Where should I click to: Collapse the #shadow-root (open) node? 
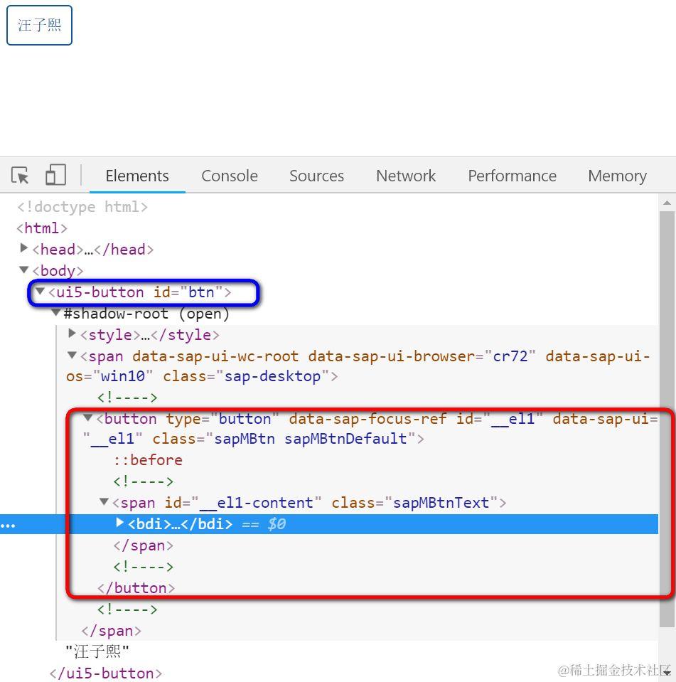point(55,312)
